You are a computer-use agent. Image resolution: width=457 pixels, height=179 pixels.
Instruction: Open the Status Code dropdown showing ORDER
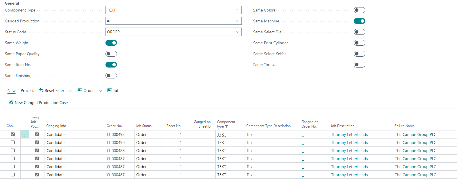point(237,32)
